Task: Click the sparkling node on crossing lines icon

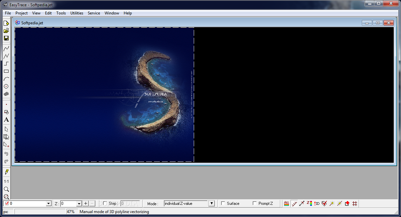Action: [x=339, y=204]
